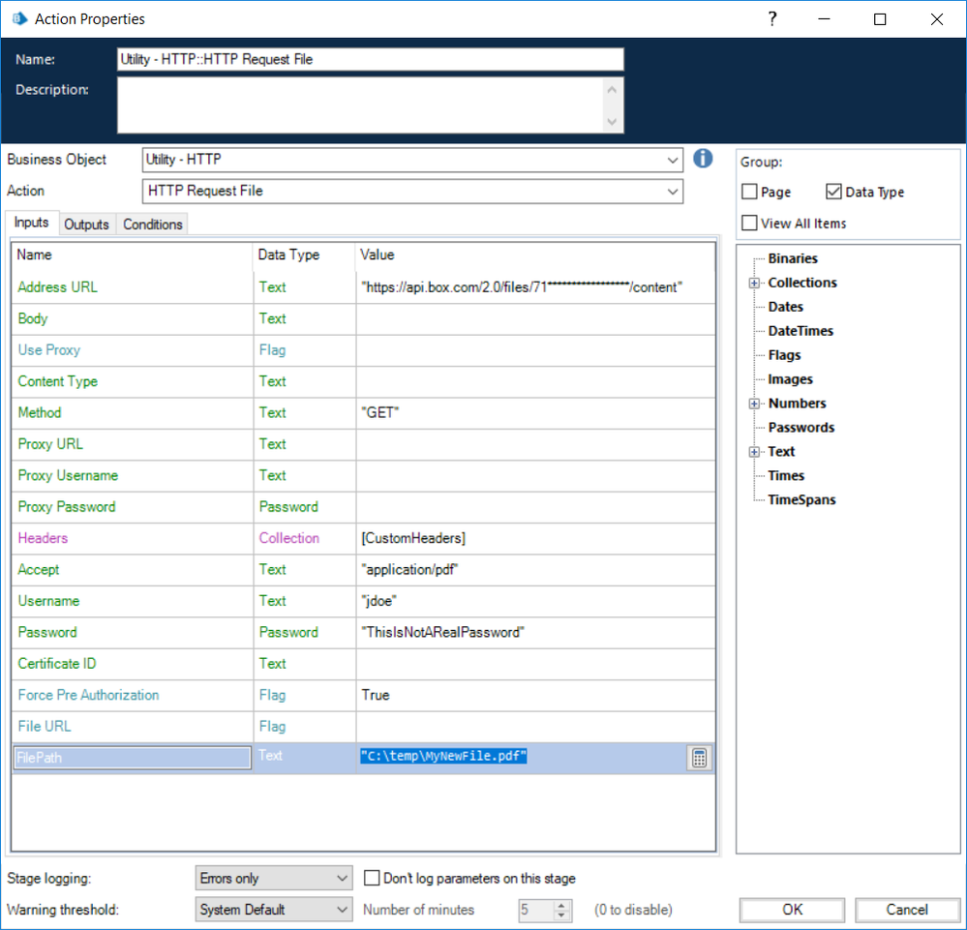Click the OK button
967x930 pixels.
[x=793, y=910]
